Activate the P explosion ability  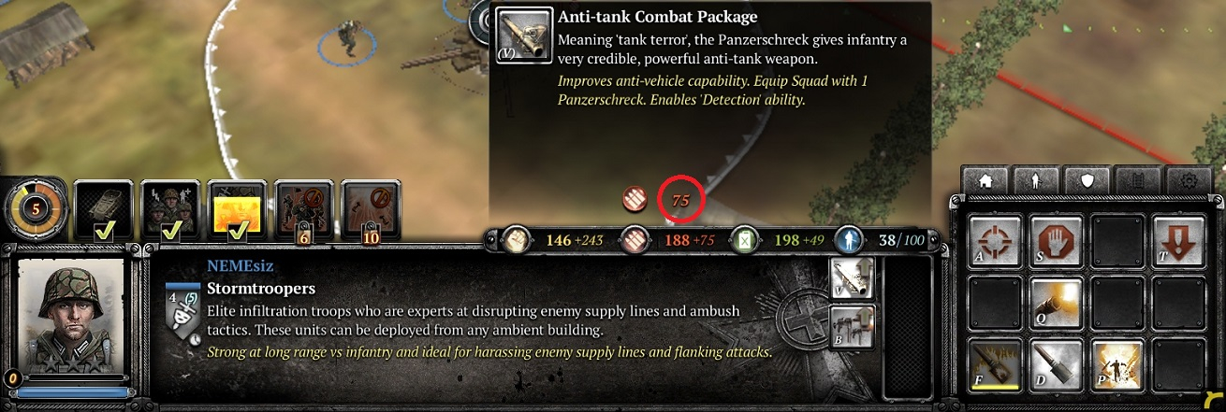pyautogui.click(x=1115, y=361)
